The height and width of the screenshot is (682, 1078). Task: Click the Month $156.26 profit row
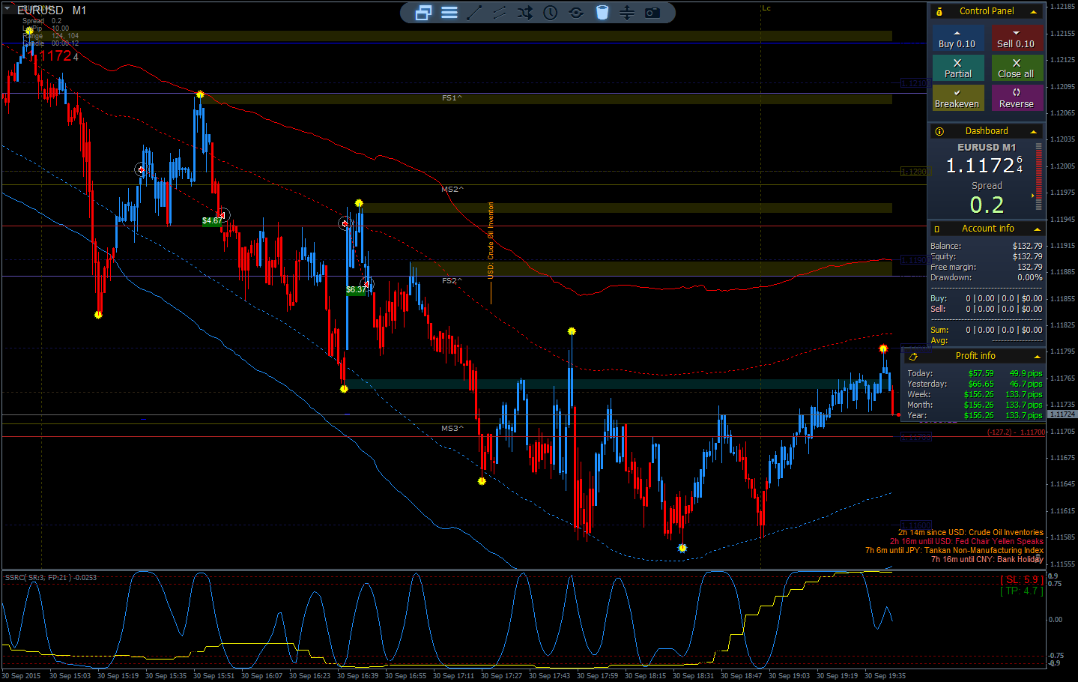click(x=974, y=405)
